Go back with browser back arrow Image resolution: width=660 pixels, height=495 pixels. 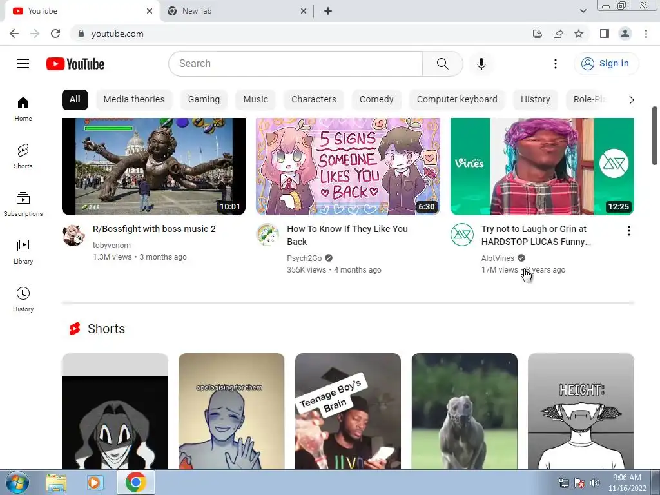pyautogui.click(x=14, y=34)
